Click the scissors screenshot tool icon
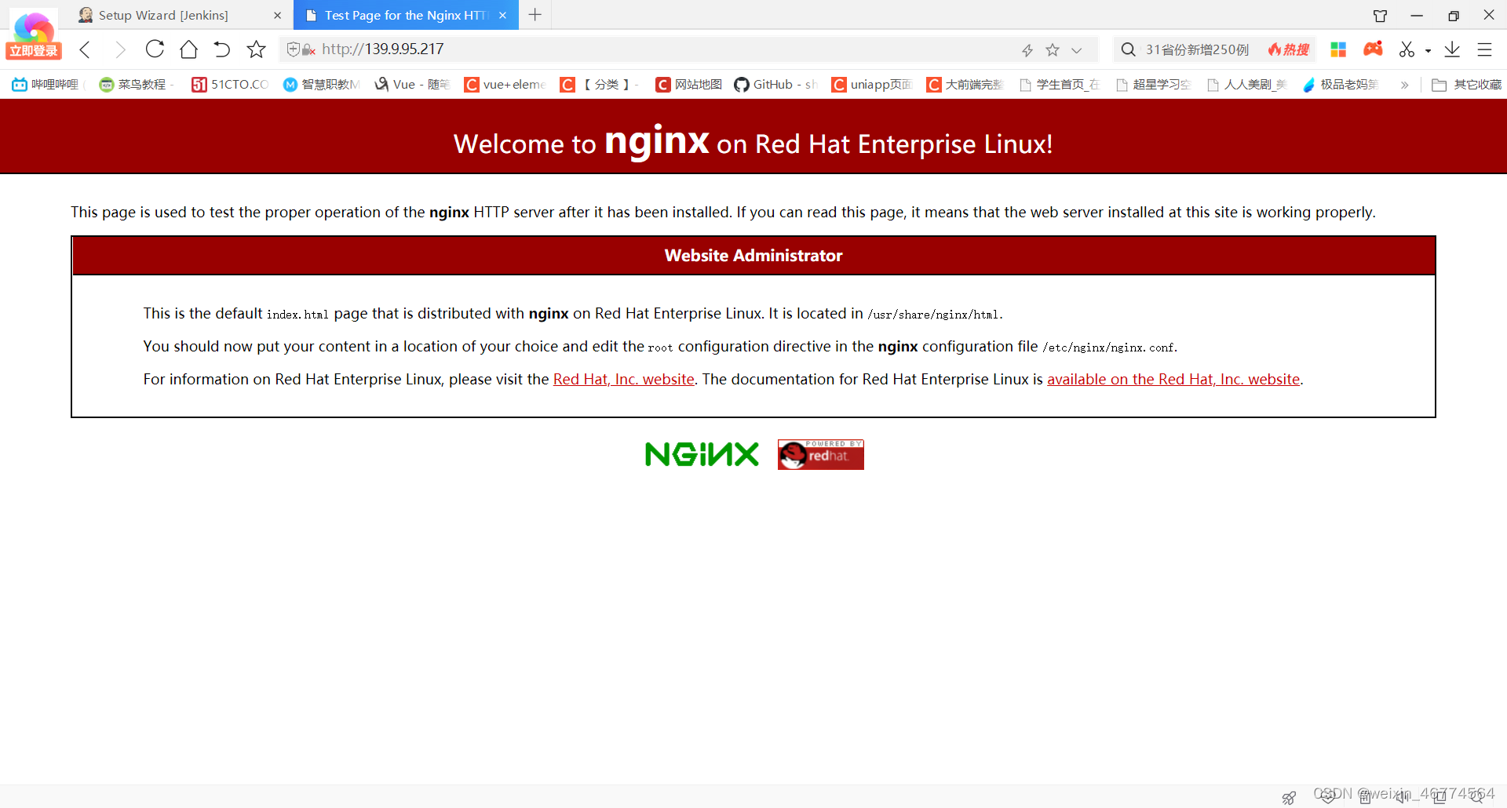Image resolution: width=1507 pixels, height=808 pixels. pyautogui.click(x=1407, y=49)
